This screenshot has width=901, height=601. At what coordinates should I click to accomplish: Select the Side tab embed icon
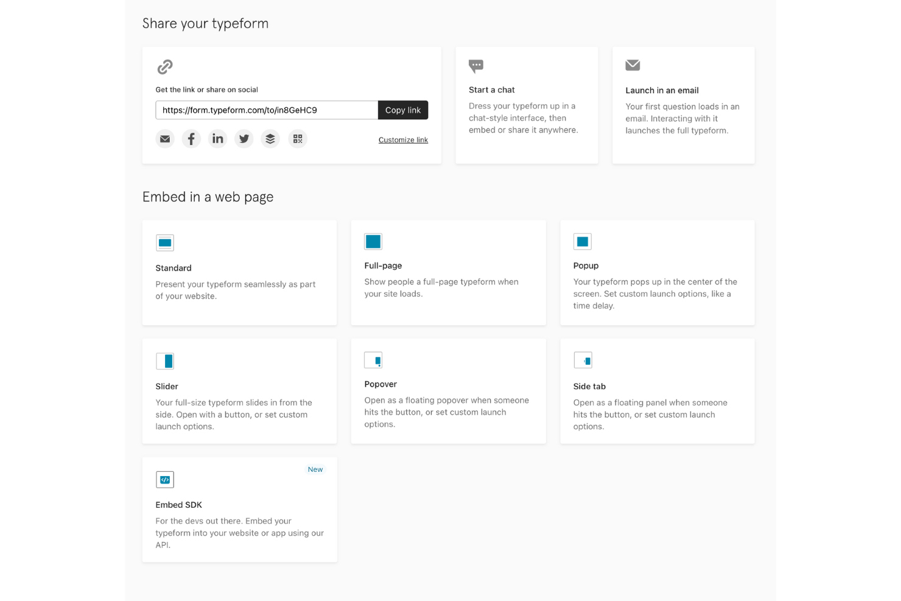pyautogui.click(x=583, y=360)
